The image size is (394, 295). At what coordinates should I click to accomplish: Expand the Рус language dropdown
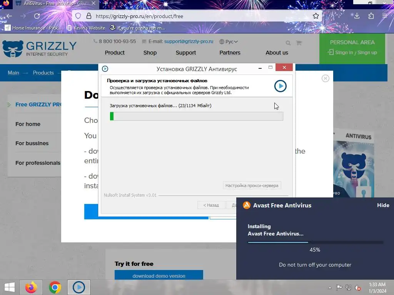(x=229, y=41)
